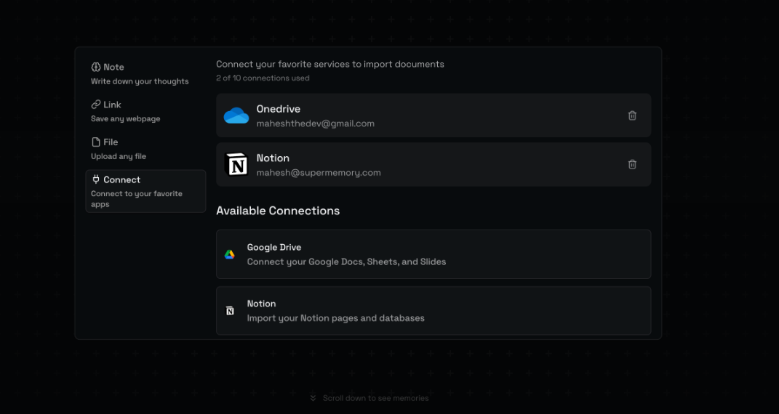Click the double chevron scroll down icon

(x=313, y=398)
